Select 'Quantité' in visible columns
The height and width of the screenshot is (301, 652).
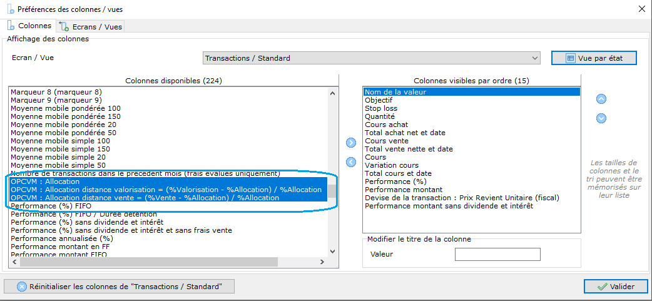472,116
